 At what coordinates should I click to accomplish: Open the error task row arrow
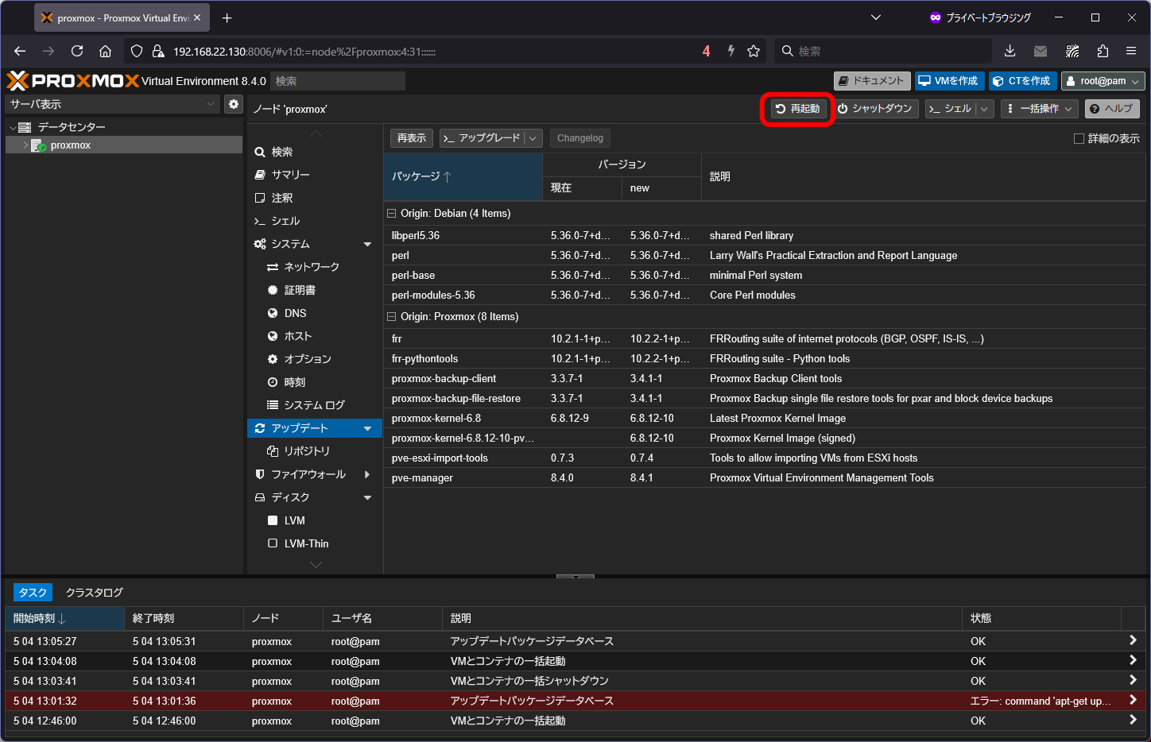tap(1133, 701)
